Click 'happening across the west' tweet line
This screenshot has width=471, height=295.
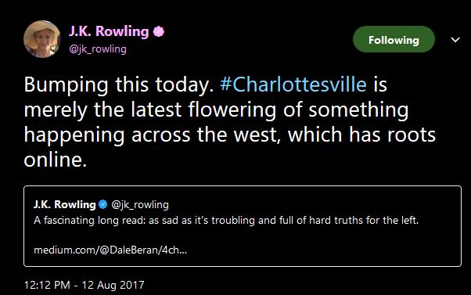click(x=150, y=135)
